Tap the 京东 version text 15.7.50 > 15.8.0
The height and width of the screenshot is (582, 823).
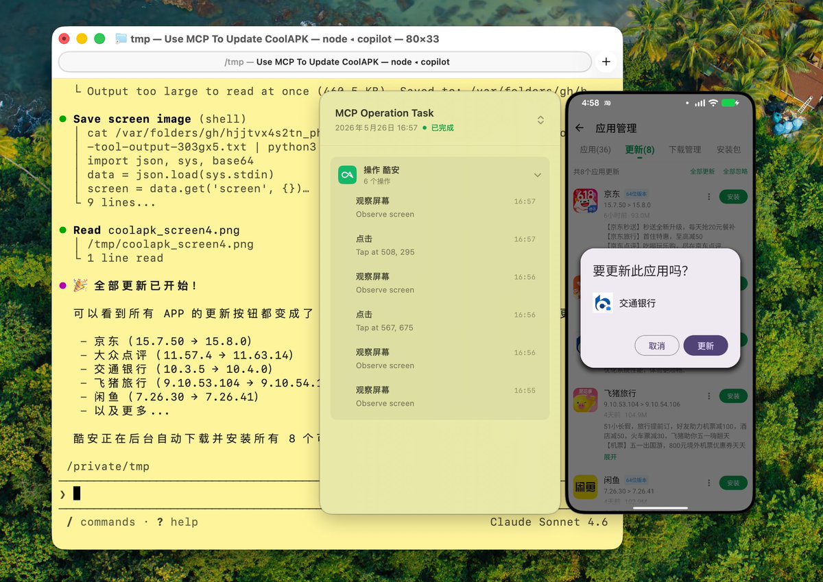627,205
